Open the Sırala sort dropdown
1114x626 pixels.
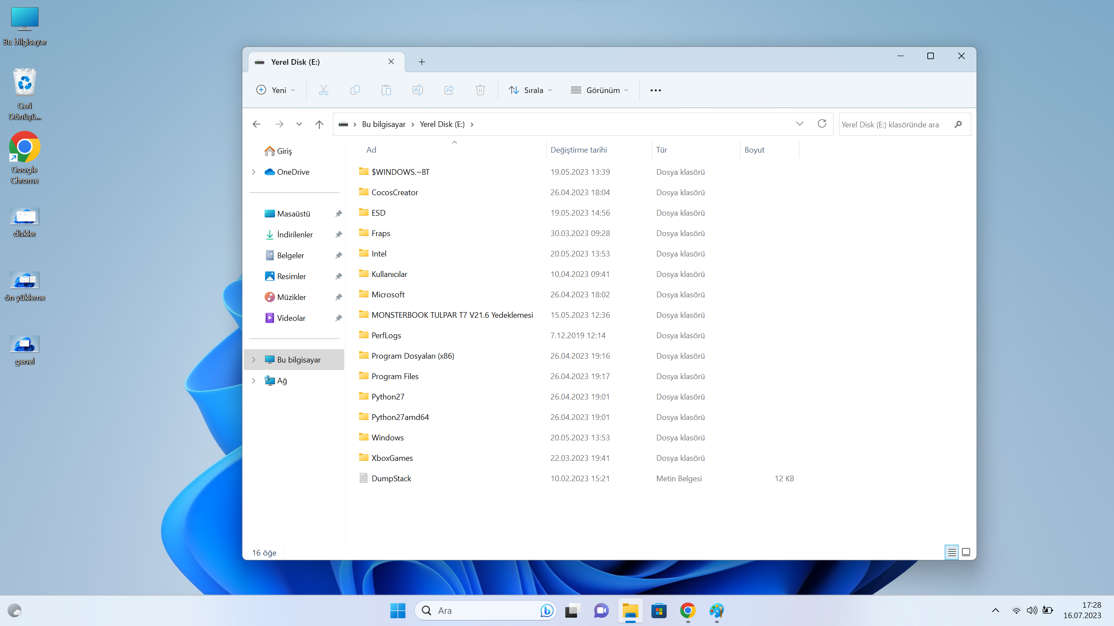(x=530, y=90)
